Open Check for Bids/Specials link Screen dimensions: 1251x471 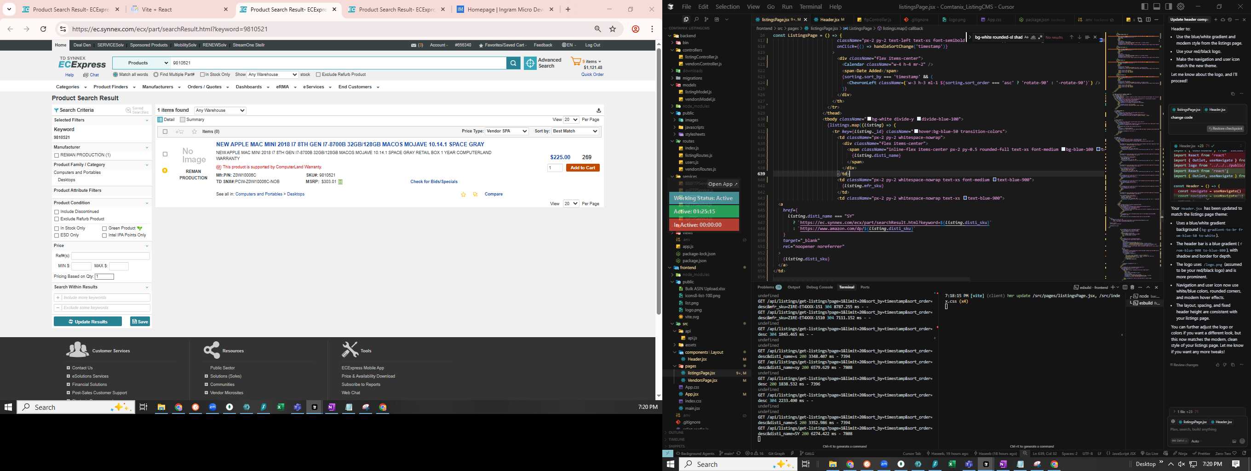434,182
